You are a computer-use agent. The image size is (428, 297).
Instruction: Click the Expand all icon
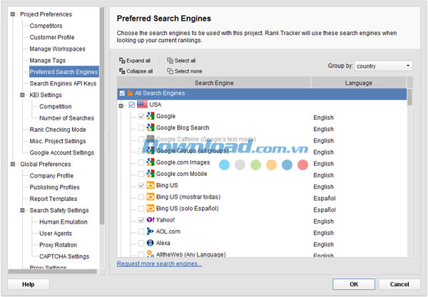(122, 61)
